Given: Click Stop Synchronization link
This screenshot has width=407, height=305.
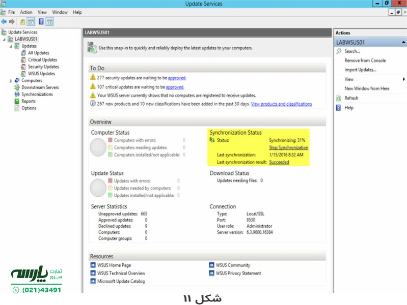Looking at the screenshot, I should [289, 147].
